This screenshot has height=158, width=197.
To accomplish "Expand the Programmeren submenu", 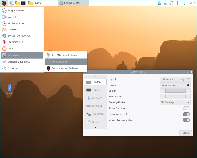I will tap(22, 10).
